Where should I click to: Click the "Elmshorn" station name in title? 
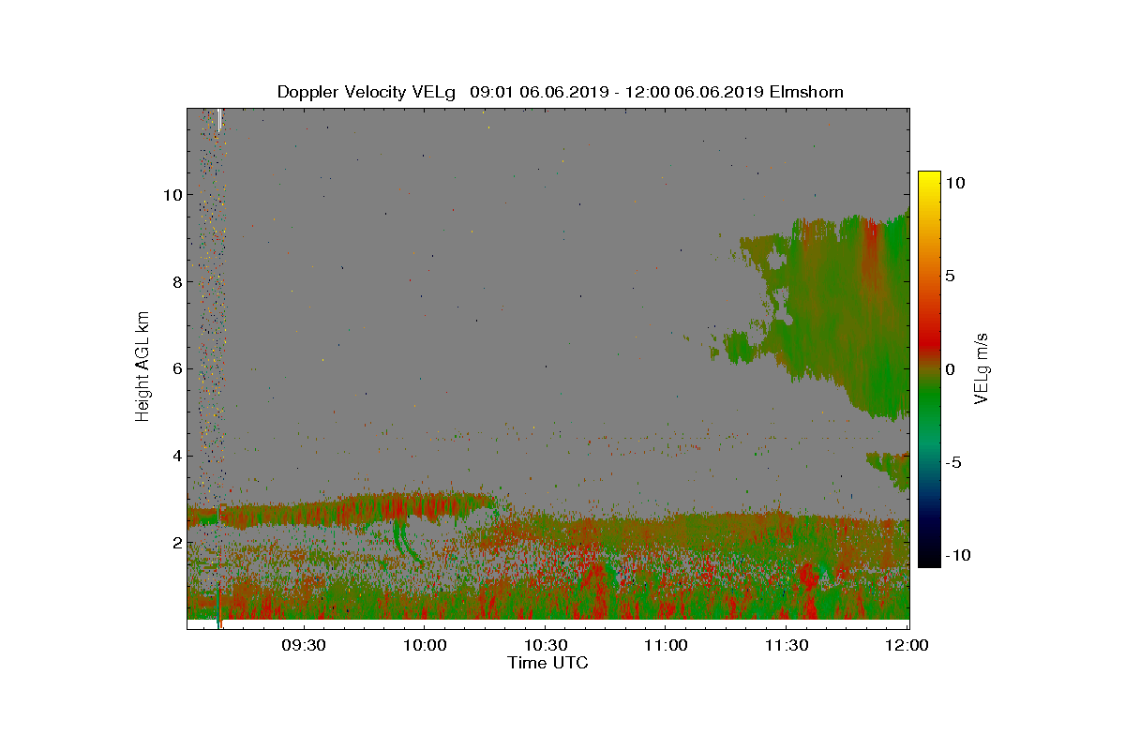[x=804, y=92]
